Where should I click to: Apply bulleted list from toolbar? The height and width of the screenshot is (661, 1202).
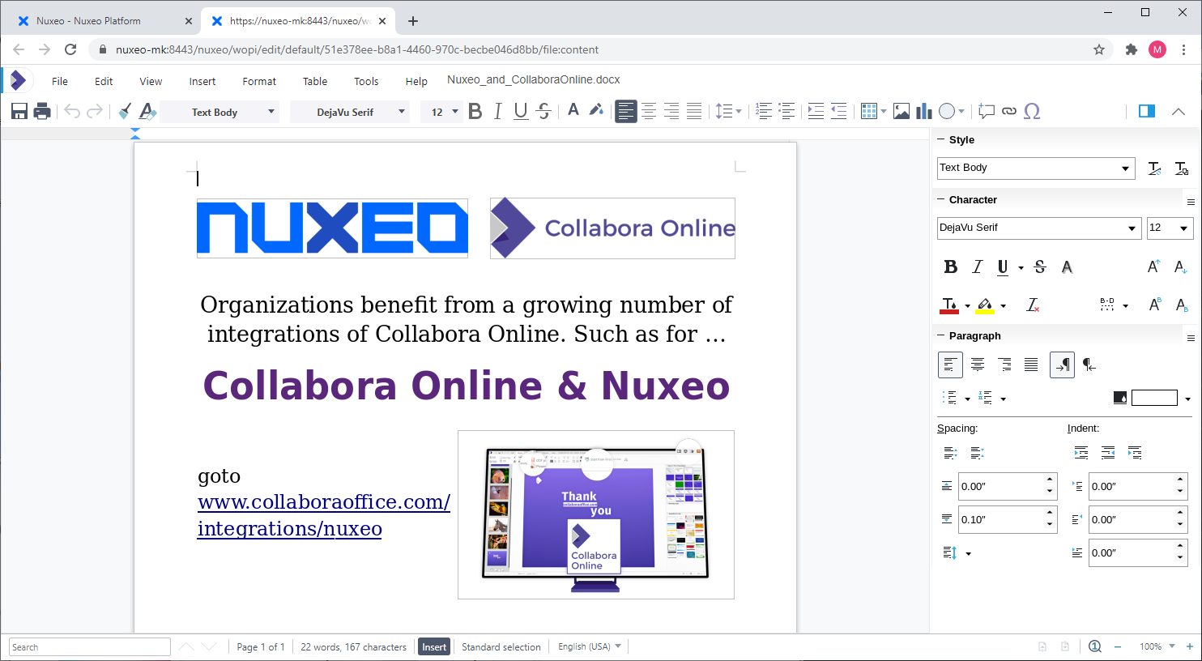click(x=786, y=112)
